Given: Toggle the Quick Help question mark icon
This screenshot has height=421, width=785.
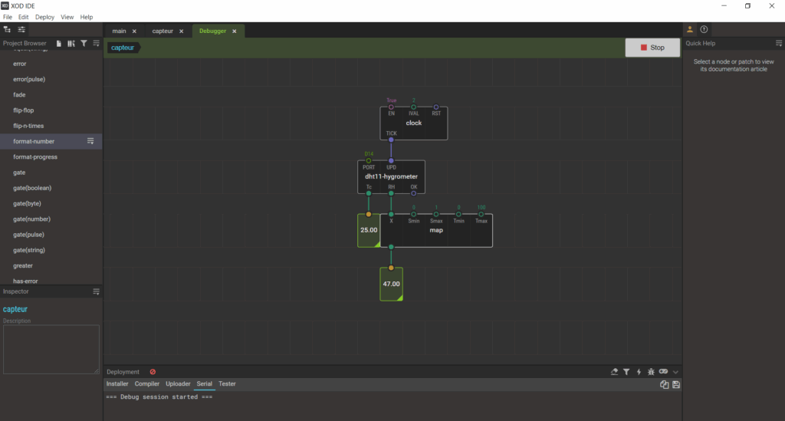Looking at the screenshot, I should click(704, 30).
